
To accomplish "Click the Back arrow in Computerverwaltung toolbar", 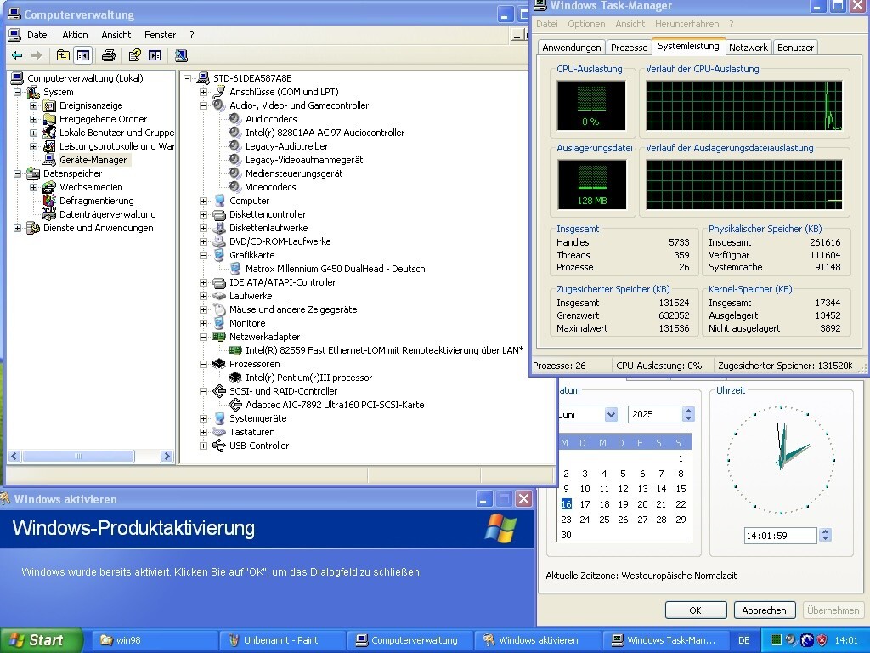I will (x=17, y=55).
